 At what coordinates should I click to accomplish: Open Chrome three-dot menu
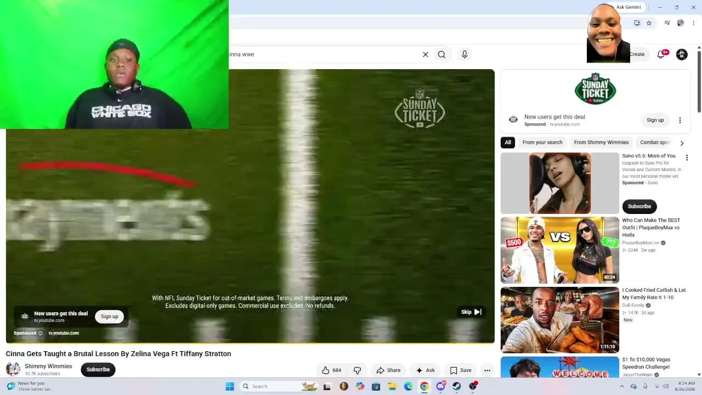(x=694, y=23)
